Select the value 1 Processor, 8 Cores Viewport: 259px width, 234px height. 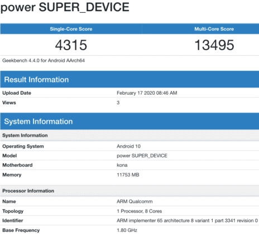point(140,211)
